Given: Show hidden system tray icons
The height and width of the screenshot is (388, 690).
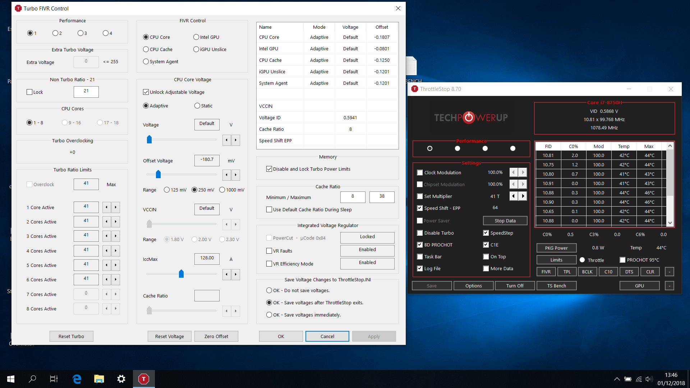Looking at the screenshot, I should coord(617,379).
